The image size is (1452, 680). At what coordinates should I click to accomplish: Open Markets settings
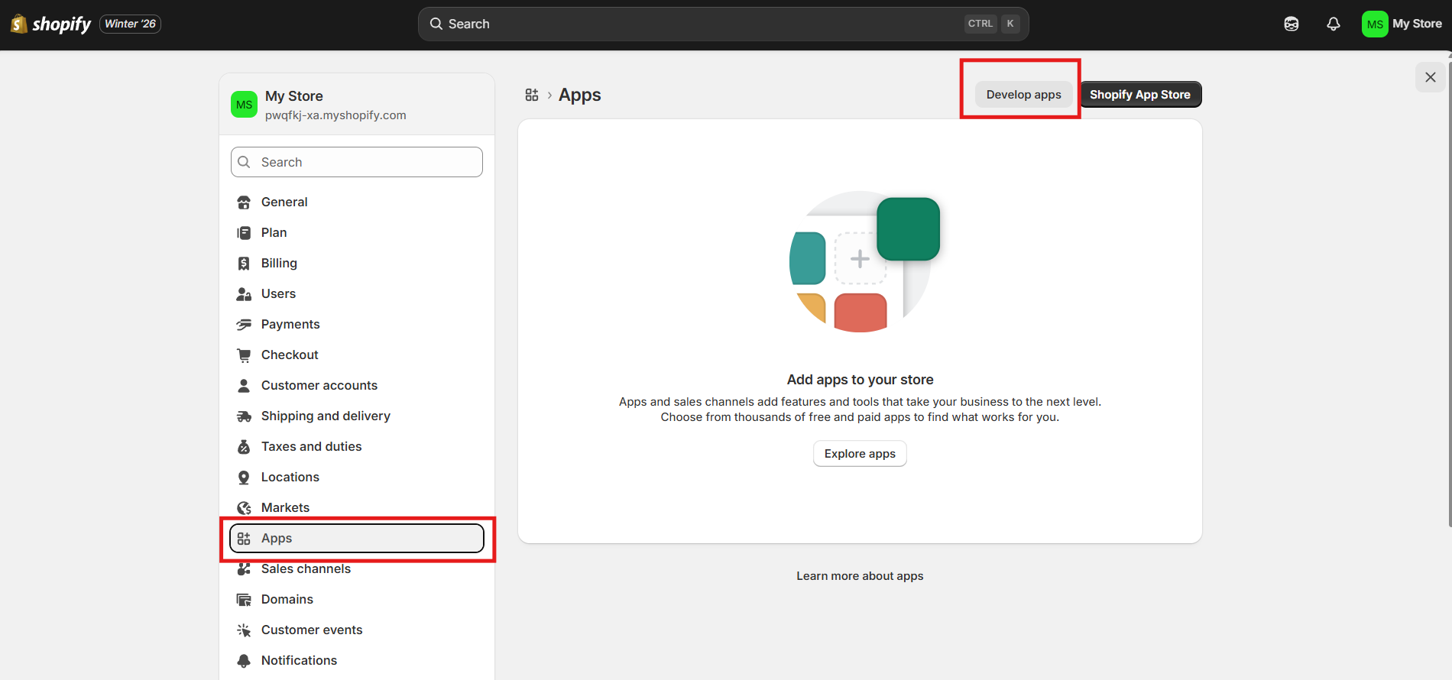[x=357, y=507]
